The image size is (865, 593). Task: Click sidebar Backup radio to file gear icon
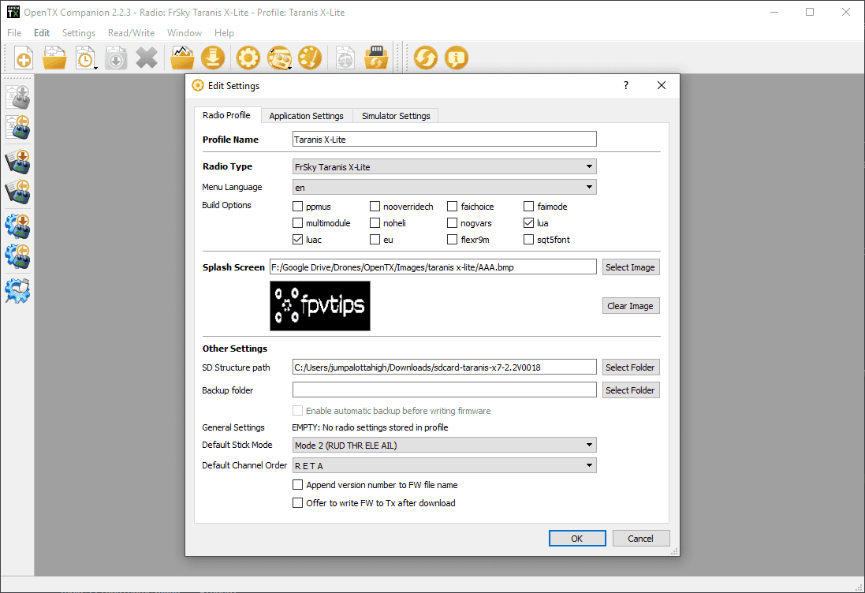tap(17, 256)
